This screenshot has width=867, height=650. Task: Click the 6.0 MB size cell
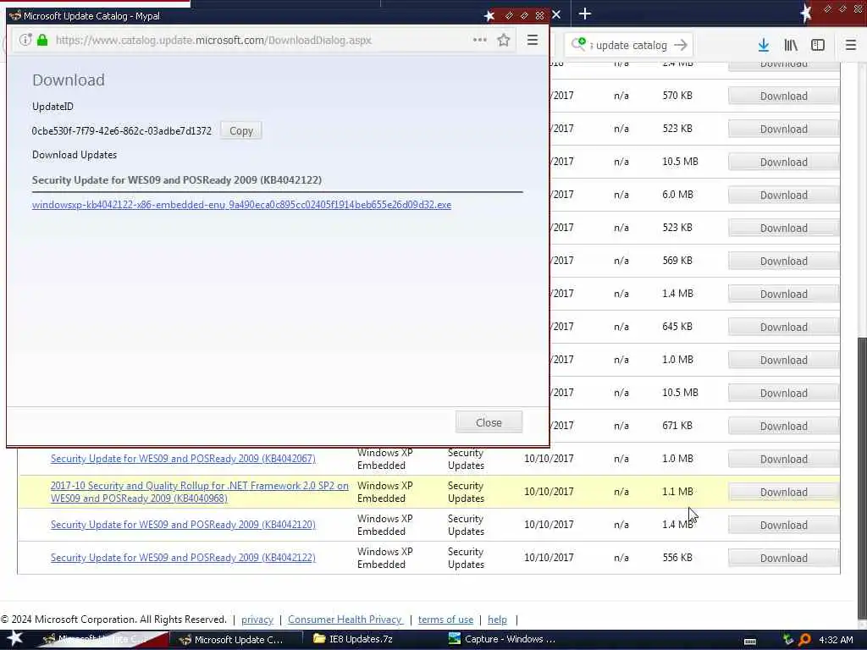[x=677, y=195]
